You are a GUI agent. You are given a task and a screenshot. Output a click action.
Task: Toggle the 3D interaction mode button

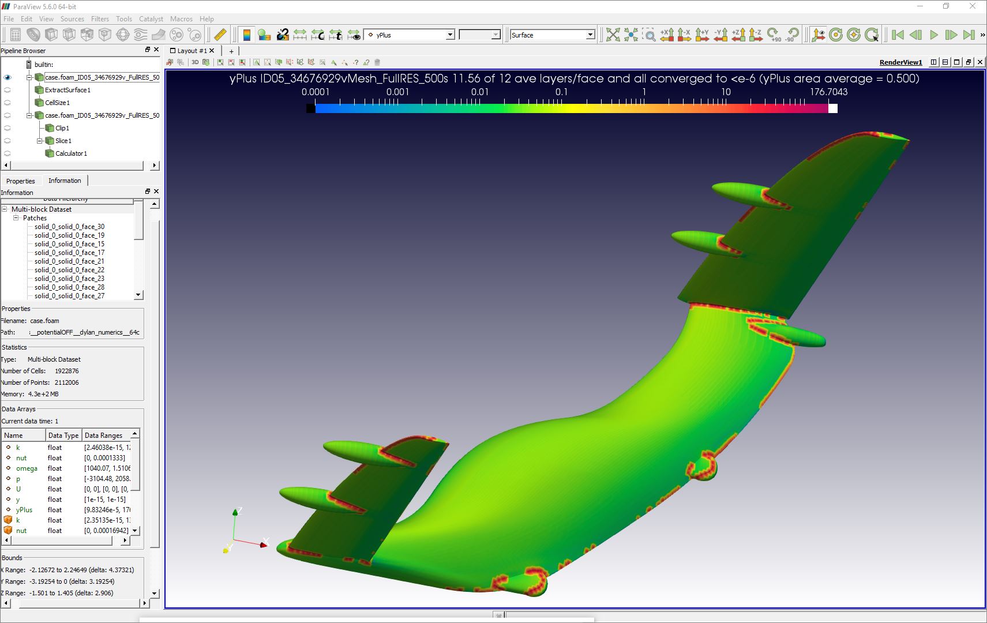pyautogui.click(x=195, y=62)
